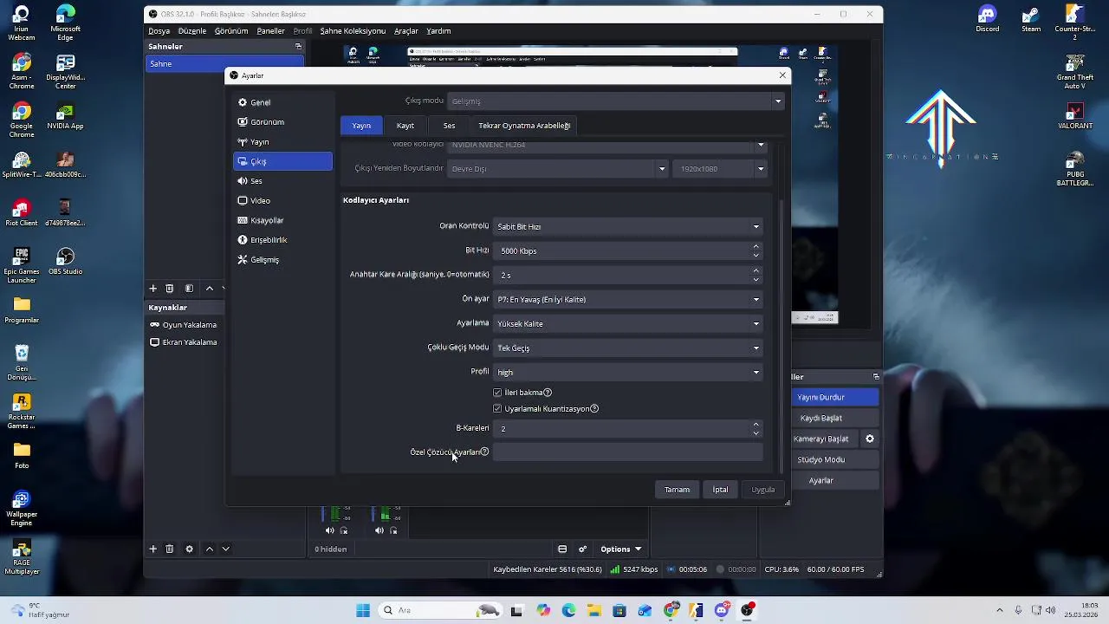This screenshot has width=1109, height=624.
Task: Open Gelişmiş section in settings sidebar
Action: coord(282,260)
